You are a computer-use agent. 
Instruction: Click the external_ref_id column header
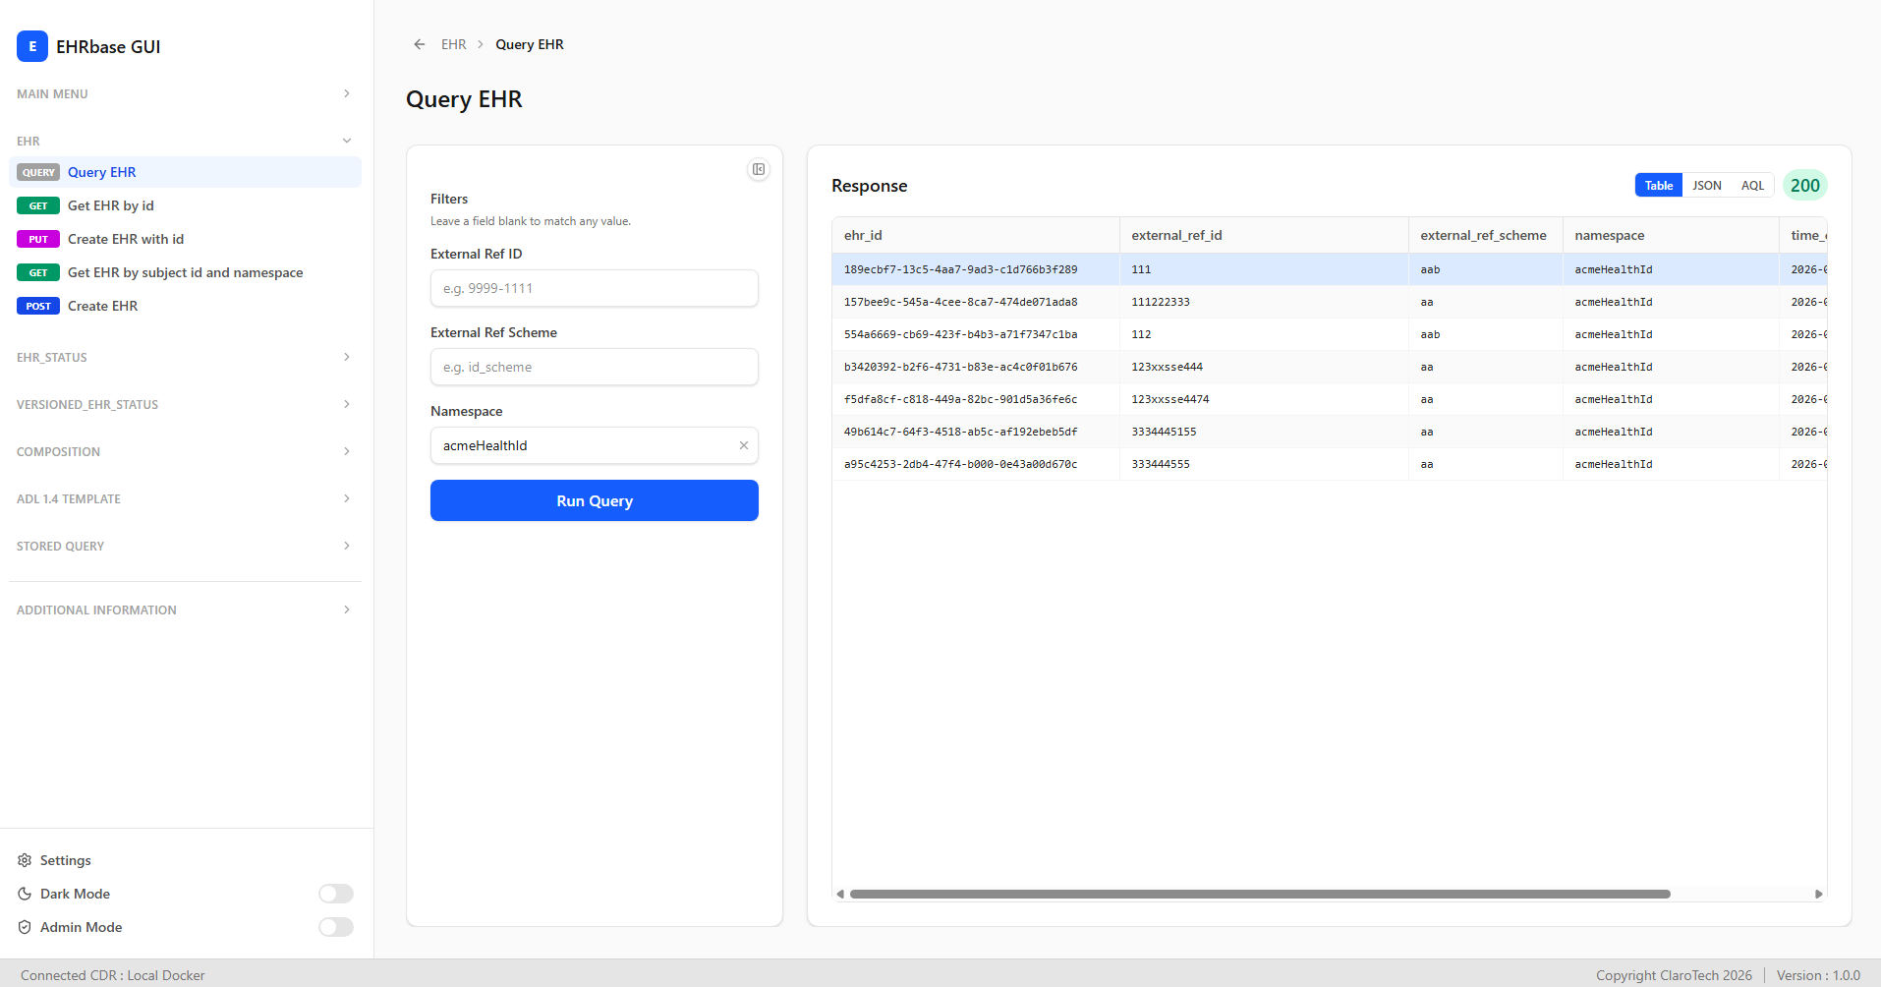coord(1264,235)
